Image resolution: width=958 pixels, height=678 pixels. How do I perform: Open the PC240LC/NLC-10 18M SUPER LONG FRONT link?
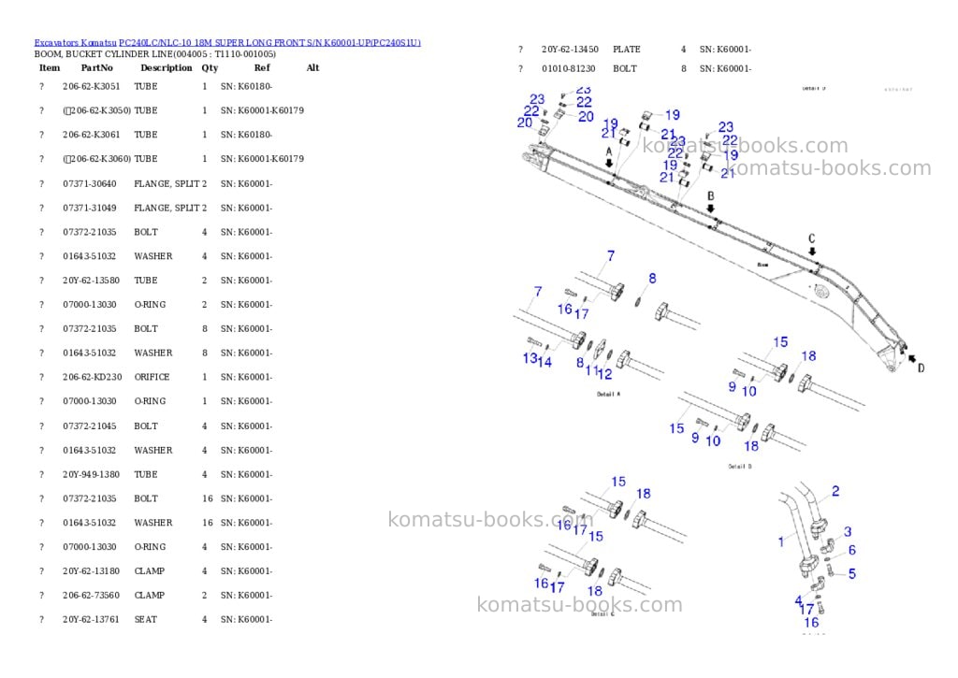(x=270, y=43)
